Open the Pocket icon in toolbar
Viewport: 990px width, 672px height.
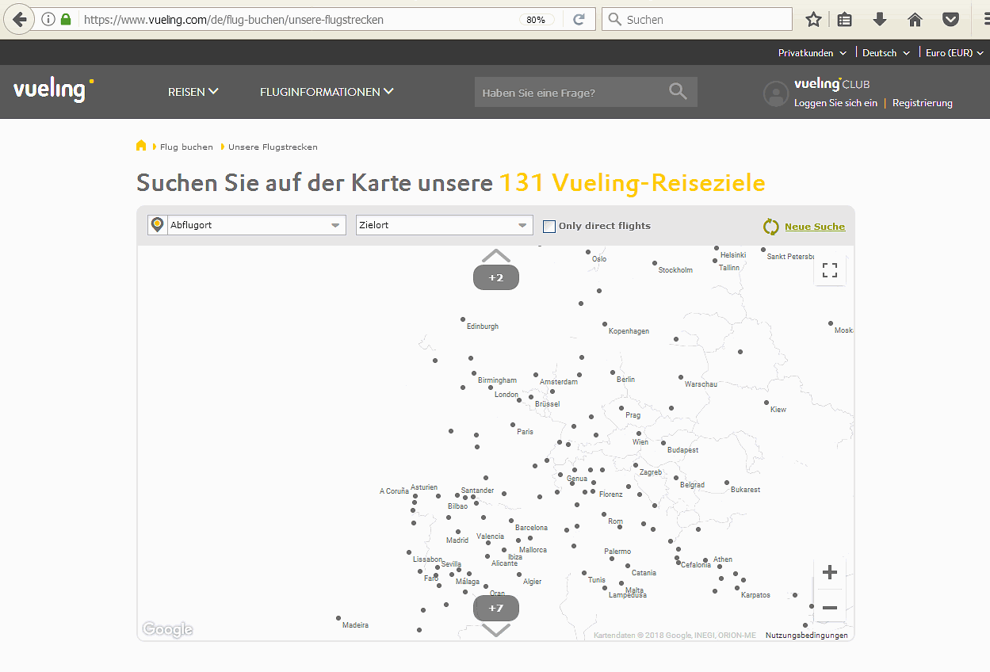950,19
